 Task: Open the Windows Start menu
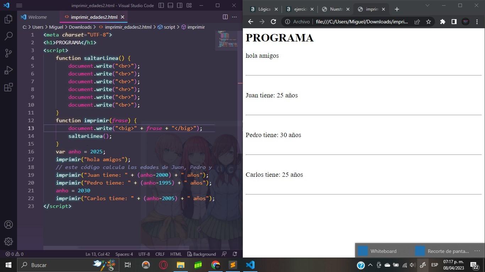(9, 265)
